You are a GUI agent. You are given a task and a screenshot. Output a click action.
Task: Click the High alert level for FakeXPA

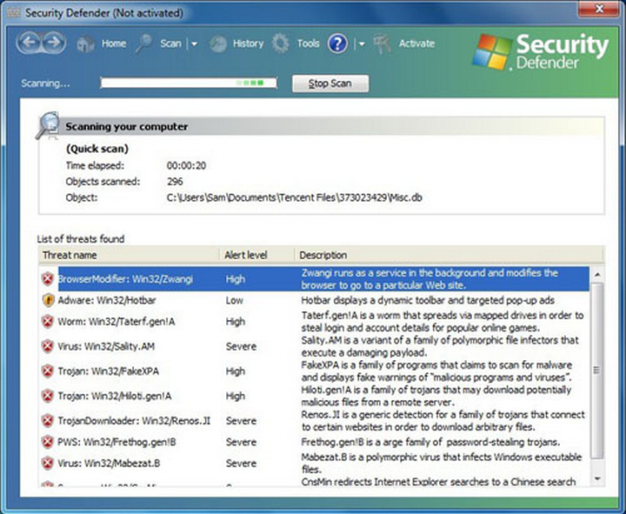(236, 371)
